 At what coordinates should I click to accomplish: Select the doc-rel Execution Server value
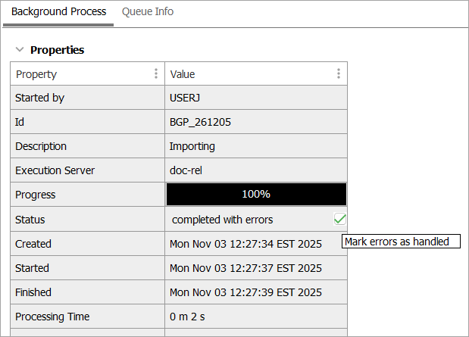tap(186, 170)
